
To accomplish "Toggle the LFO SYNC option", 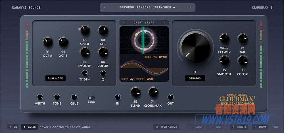I will click(x=163, y=57).
